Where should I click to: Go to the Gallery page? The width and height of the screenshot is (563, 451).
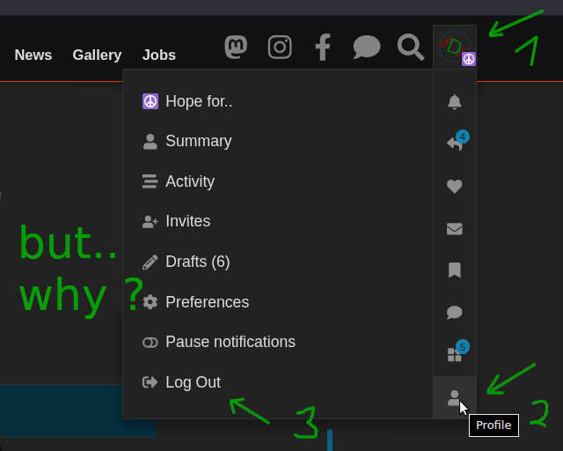pos(97,55)
